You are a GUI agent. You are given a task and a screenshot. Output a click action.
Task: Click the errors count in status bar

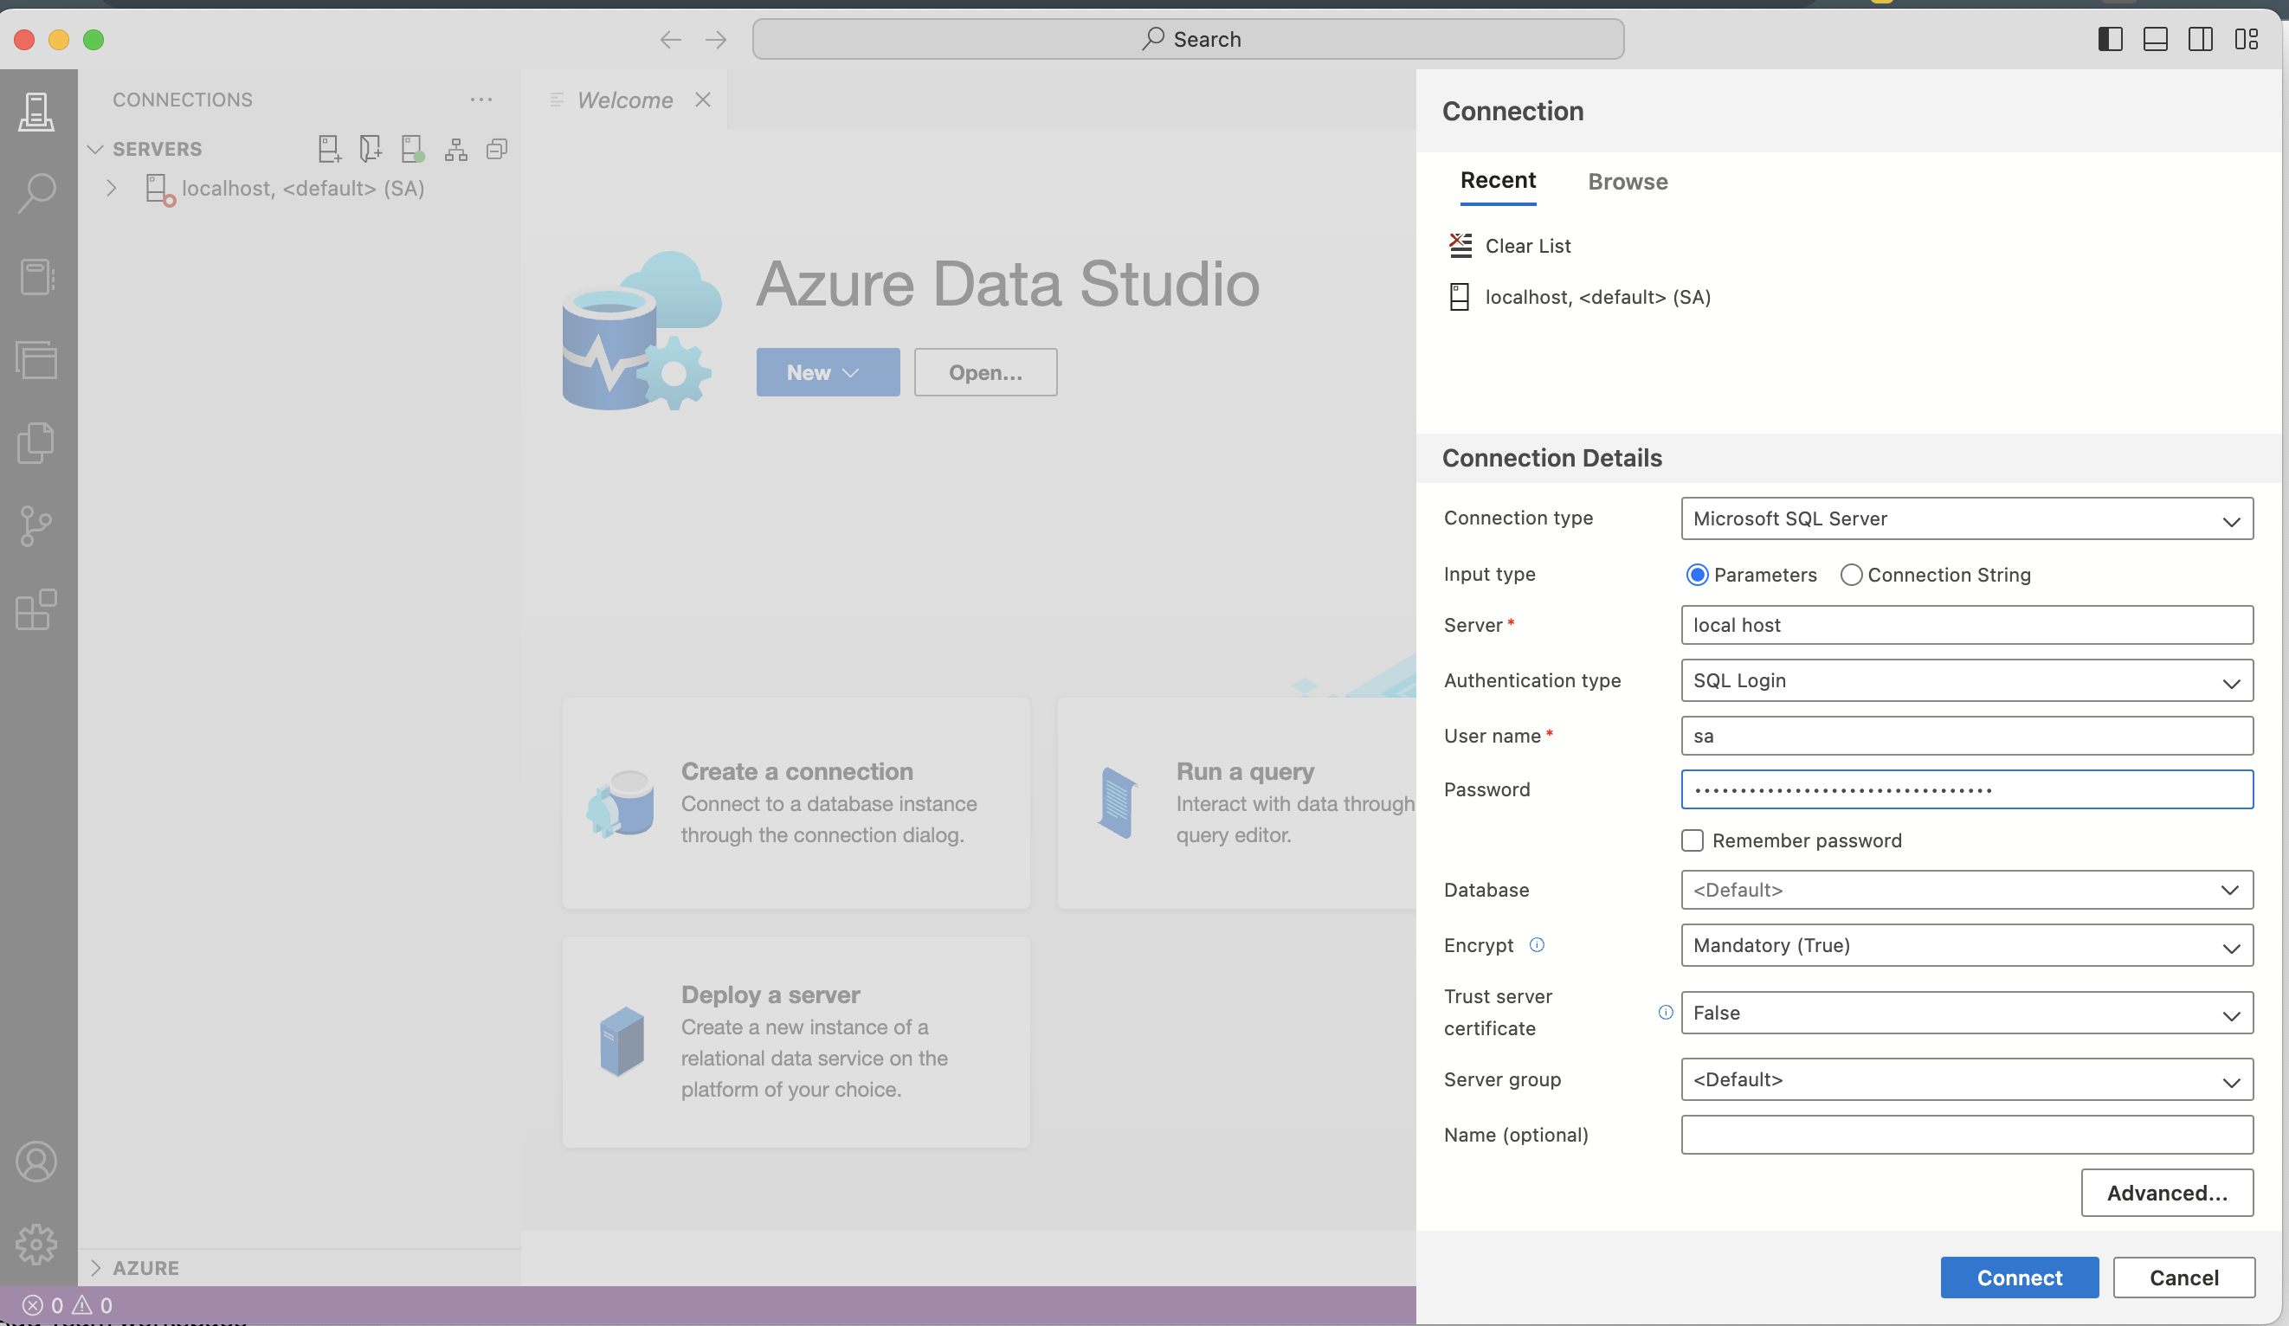point(42,1305)
